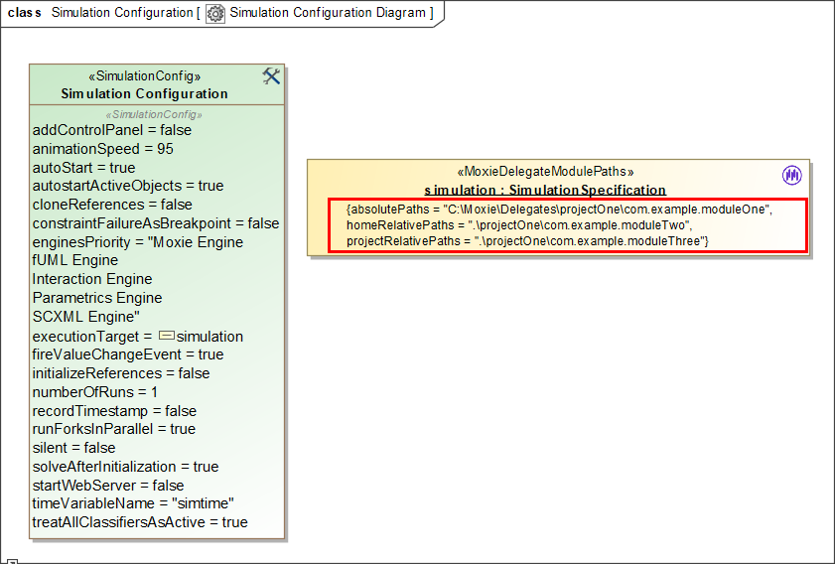Click the instance icon beside executionTarget simulation
The image size is (835, 564).
pos(167,336)
